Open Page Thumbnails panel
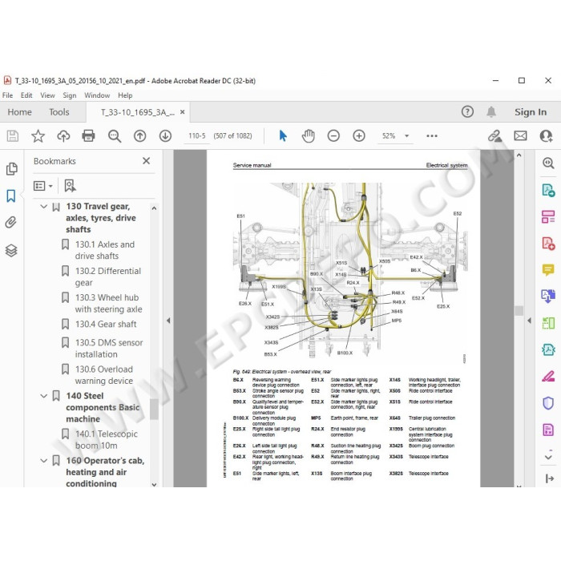561x561 pixels. pos(11,168)
